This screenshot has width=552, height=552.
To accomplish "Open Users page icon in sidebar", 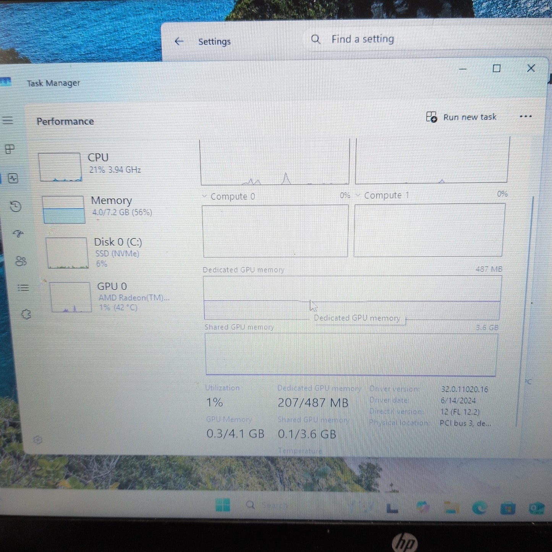I will pos(21,261).
